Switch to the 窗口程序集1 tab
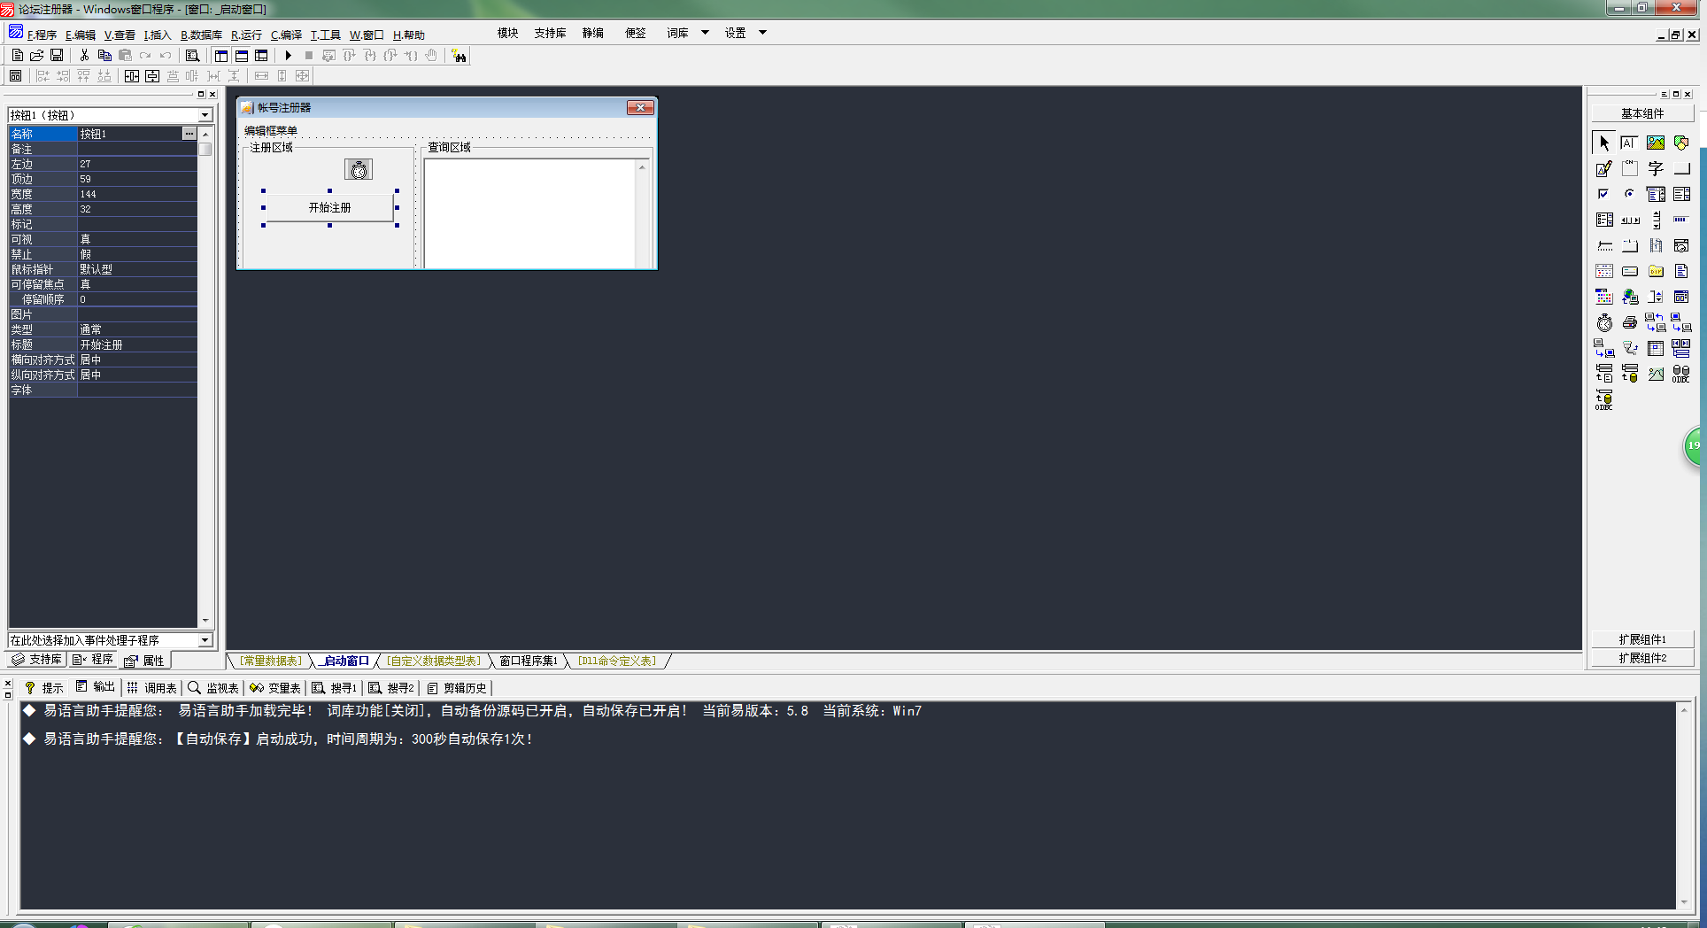Image resolution: width=1707 pixels, height=928 pixels. tap(528, 661)
